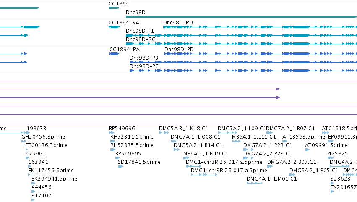357x202 pixels.
Task: Click the AT09991.5prime arrow glyph
Action: click(x=307, y=150)
